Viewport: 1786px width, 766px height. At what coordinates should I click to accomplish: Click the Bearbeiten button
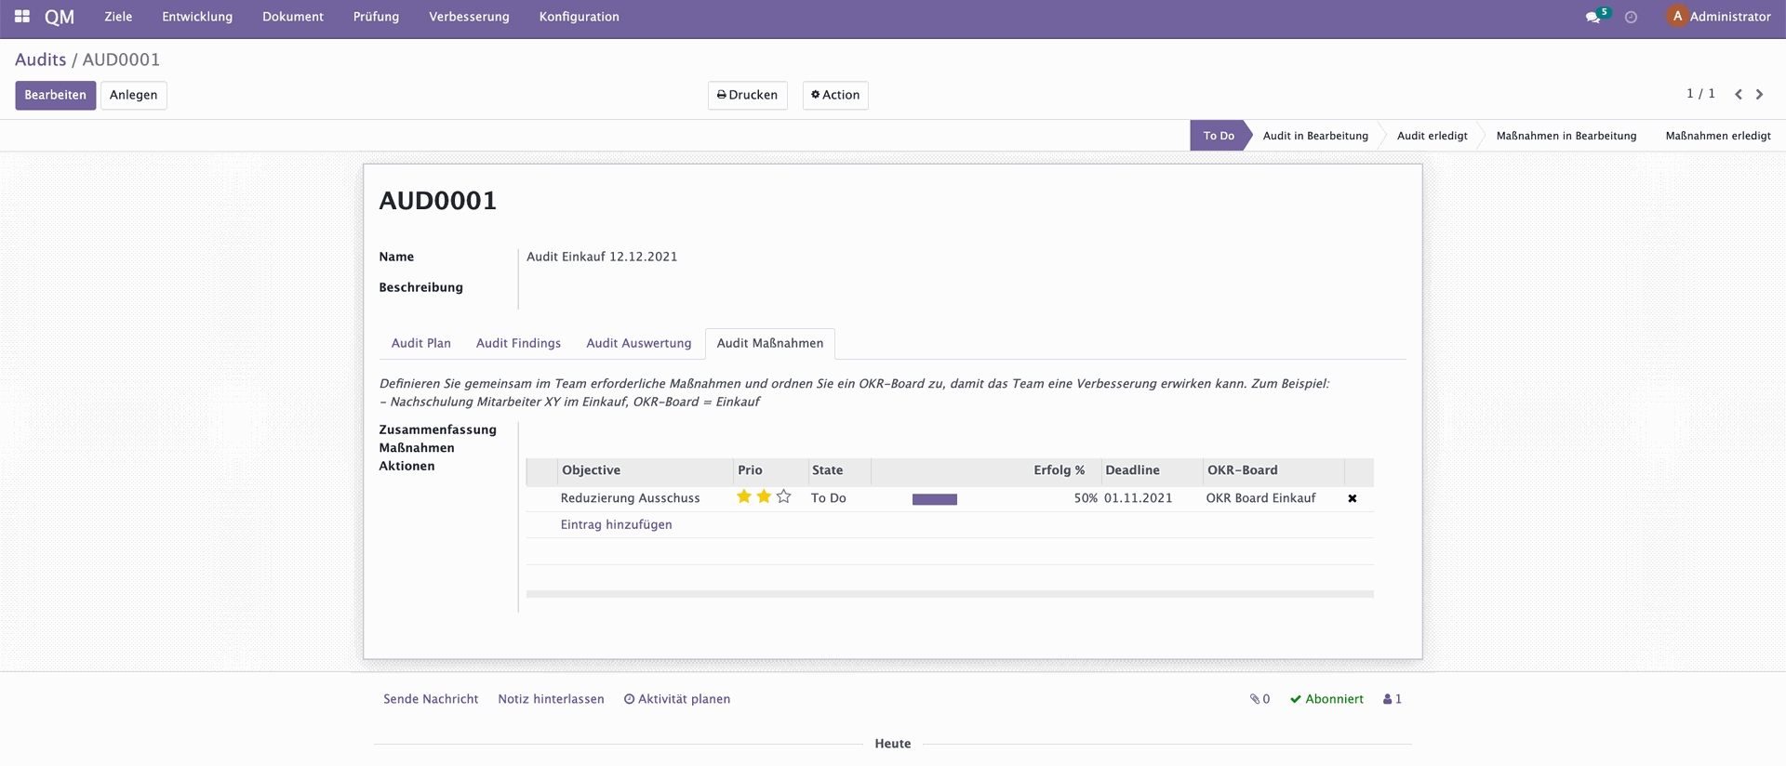coord(55,95)
